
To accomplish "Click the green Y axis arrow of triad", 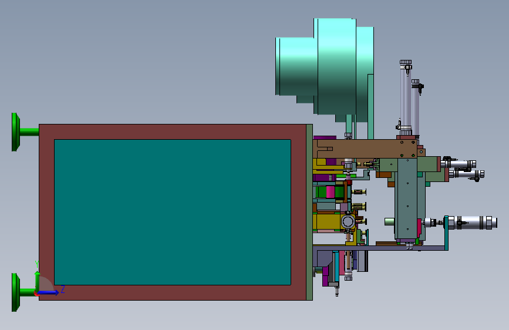I will pos(38,281).
